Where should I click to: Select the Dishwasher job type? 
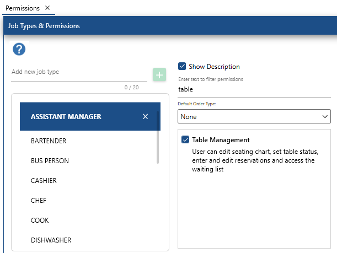tap(51, 240)
